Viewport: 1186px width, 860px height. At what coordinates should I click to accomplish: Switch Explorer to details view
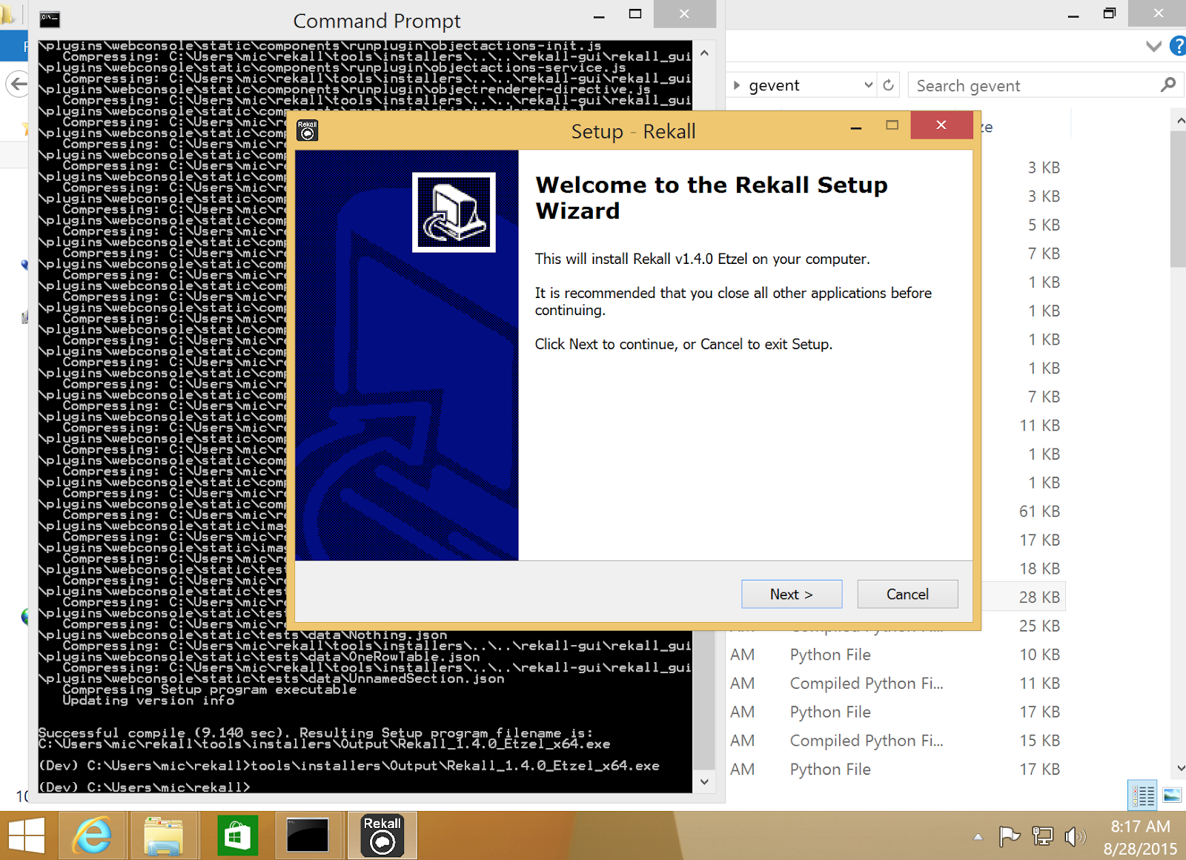click(1142, 795)
